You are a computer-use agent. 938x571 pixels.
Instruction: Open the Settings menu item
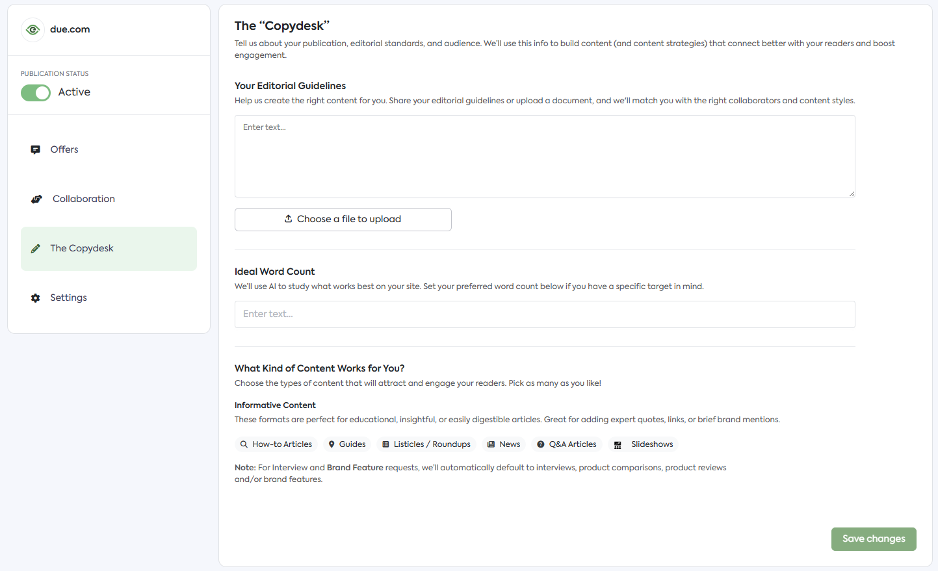[x=68, y=298]
